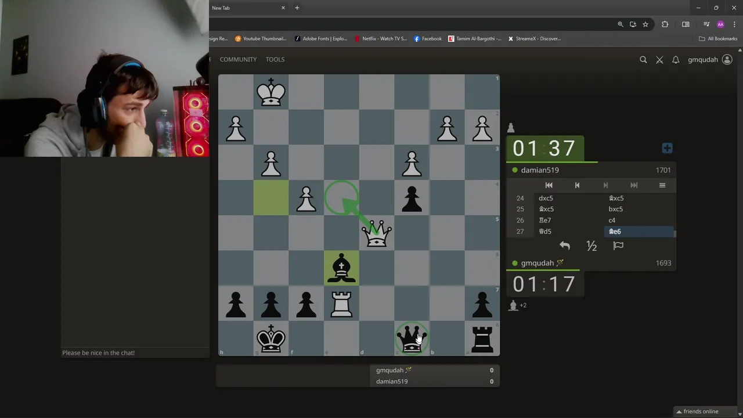743x418 pixels.
Task: Select the black rook on the board
Action: [x=482, y=338]
